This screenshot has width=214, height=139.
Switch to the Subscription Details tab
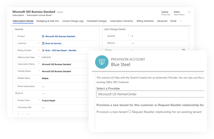(23, 21)
